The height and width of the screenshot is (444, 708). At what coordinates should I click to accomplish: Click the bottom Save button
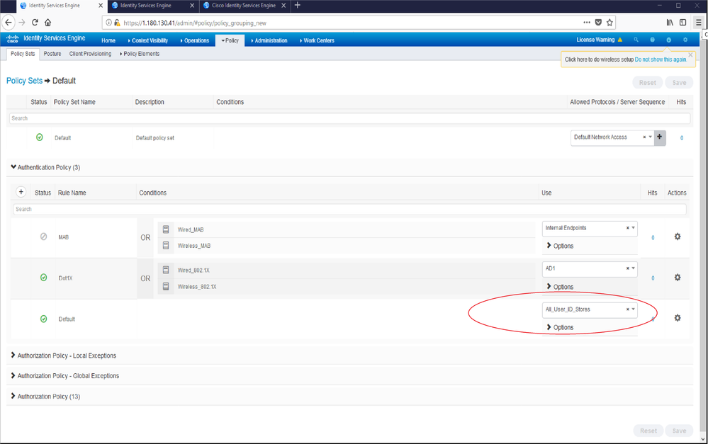tap(679, 431)
